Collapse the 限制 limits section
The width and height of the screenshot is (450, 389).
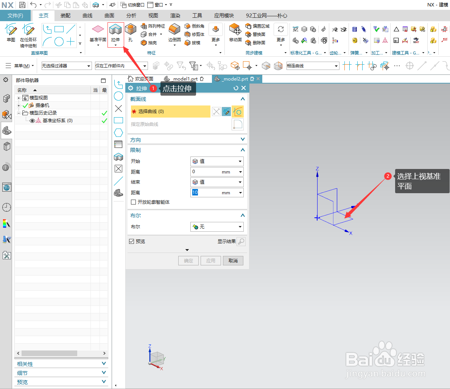click(x=243, y=150)
